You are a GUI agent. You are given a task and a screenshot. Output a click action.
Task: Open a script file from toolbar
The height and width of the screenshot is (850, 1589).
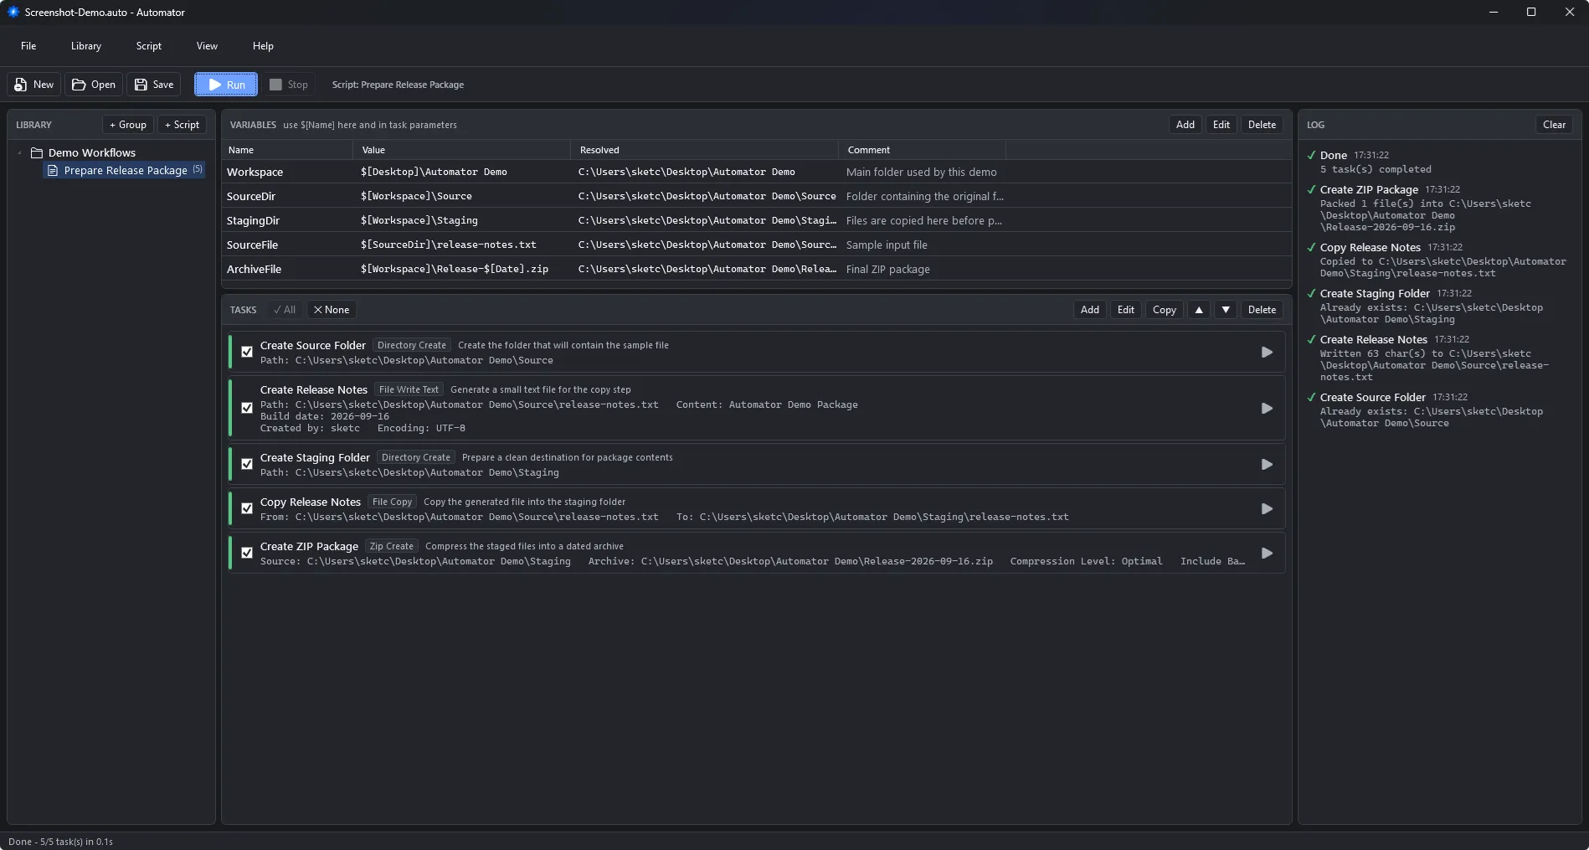click(x=94, y=85)
